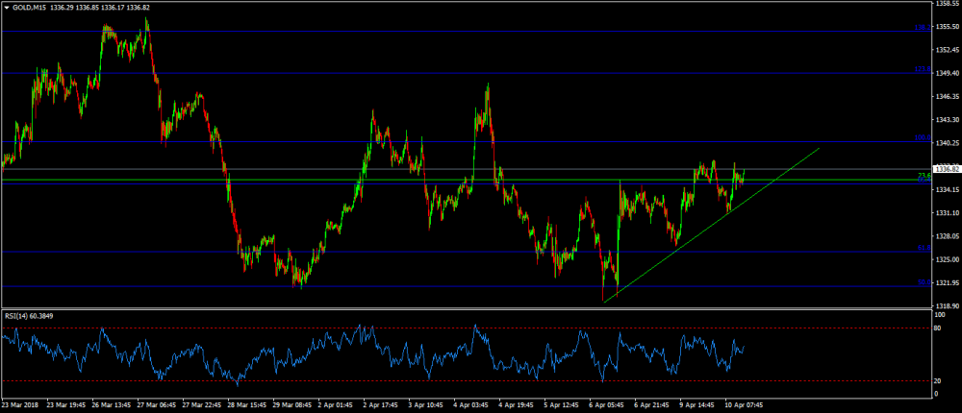
Task: Click the green 23.6 Fibonacci label
Action: 924,176
